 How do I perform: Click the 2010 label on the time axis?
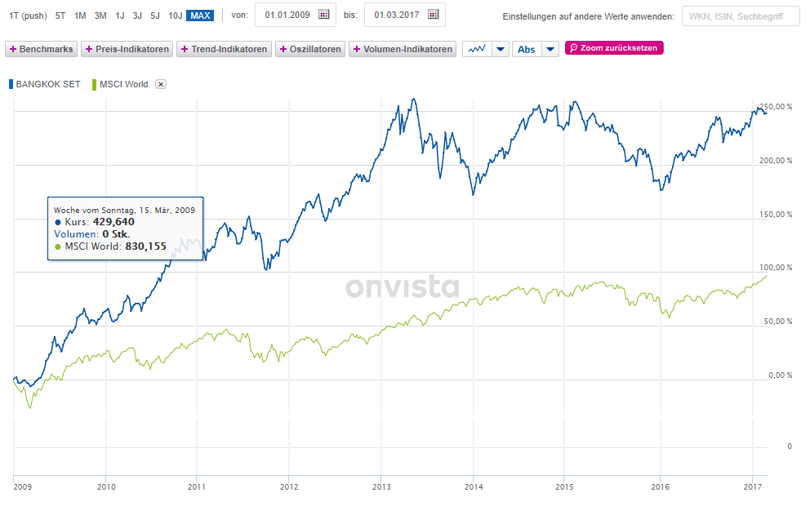pos(106,487)
